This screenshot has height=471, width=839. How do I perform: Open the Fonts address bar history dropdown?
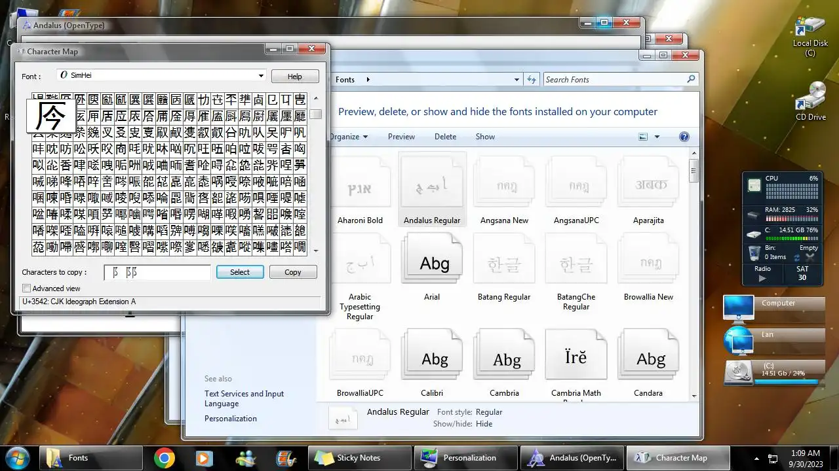pos(515,79)
